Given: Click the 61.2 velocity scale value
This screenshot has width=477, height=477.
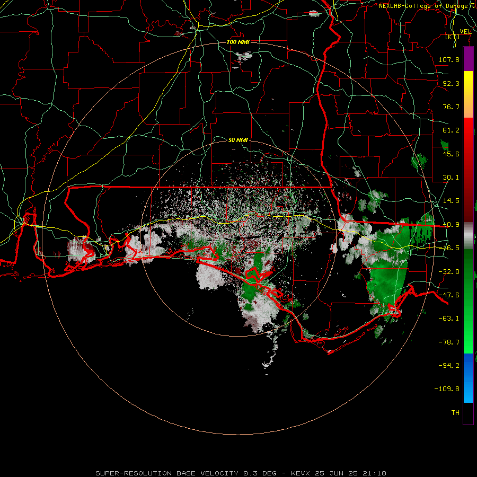Looking at the screenshot, I should (x=451, y=130).
